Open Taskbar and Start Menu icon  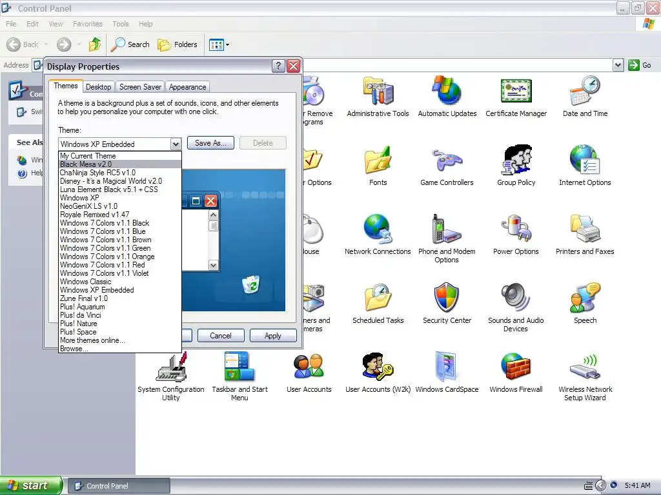click(239, 367)
